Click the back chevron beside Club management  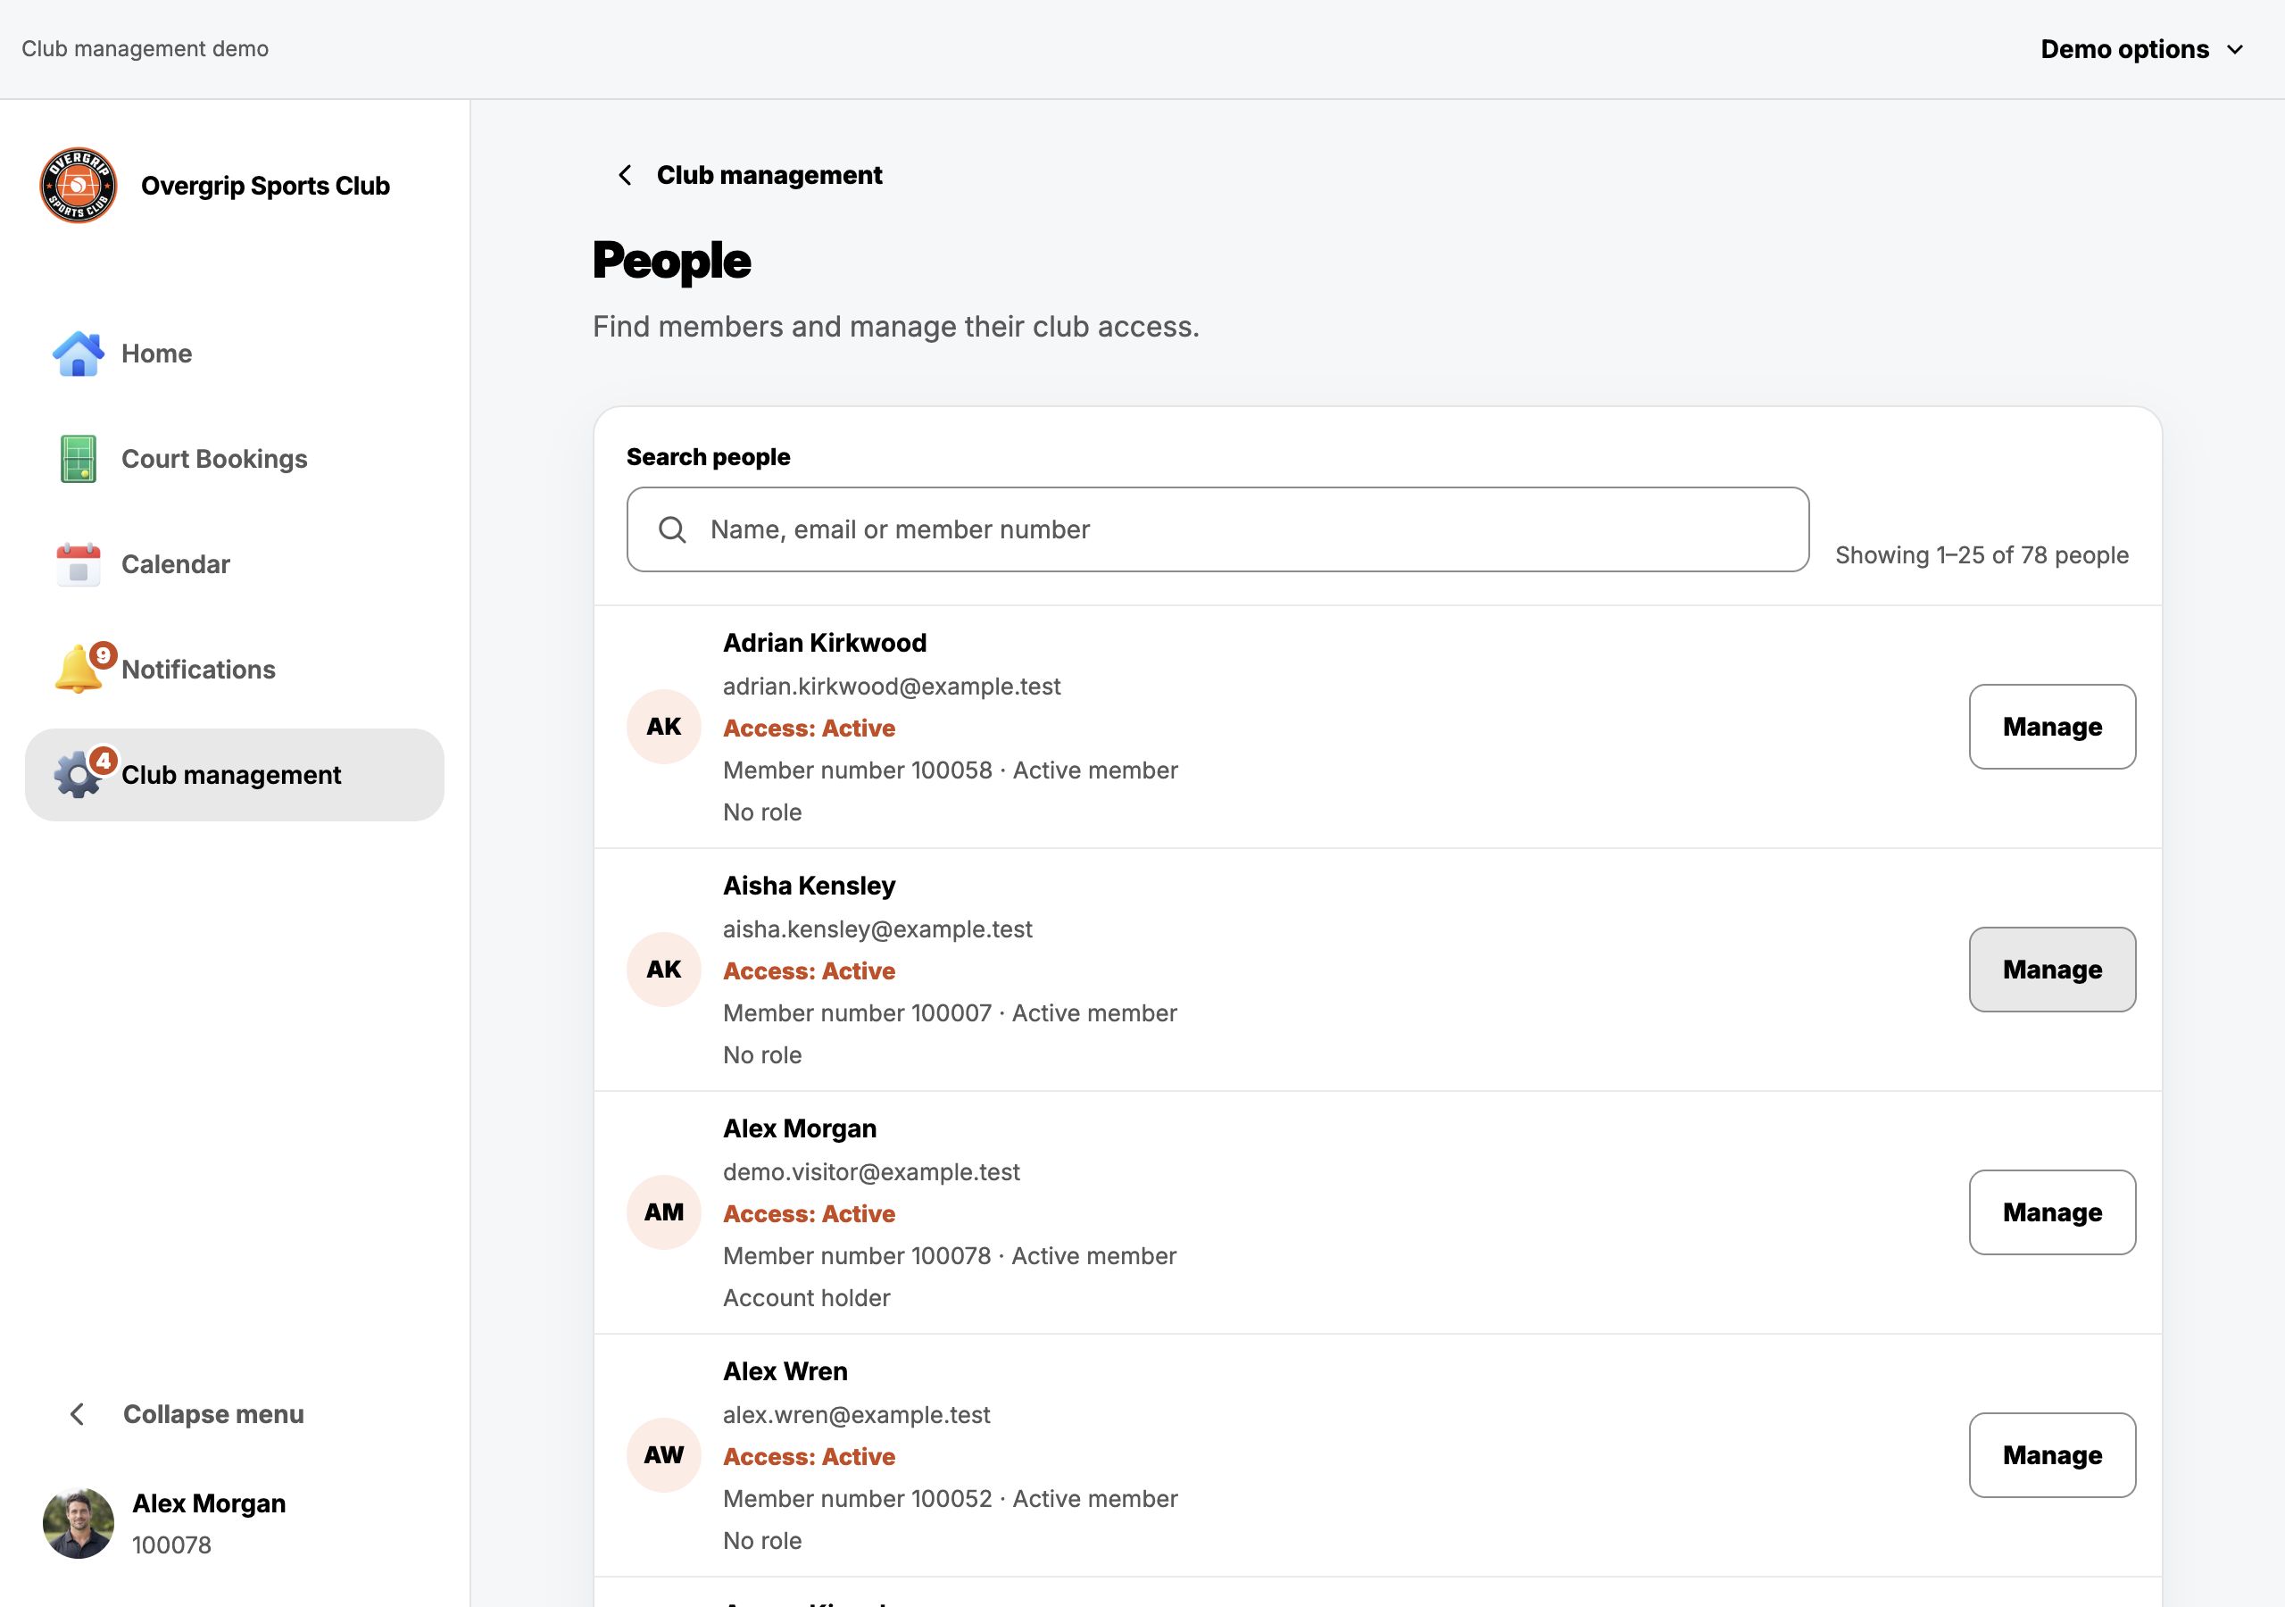coord(624,175)
